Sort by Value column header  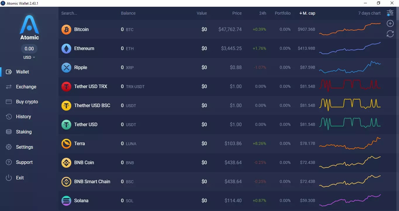202,13
